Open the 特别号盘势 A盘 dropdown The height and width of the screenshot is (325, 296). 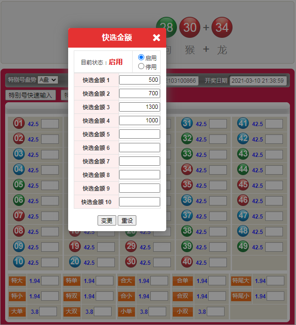(48, 80)
